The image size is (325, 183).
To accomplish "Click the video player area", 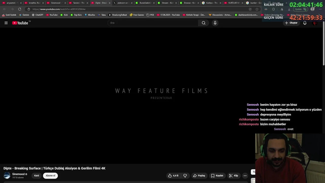I will (161, 95).
